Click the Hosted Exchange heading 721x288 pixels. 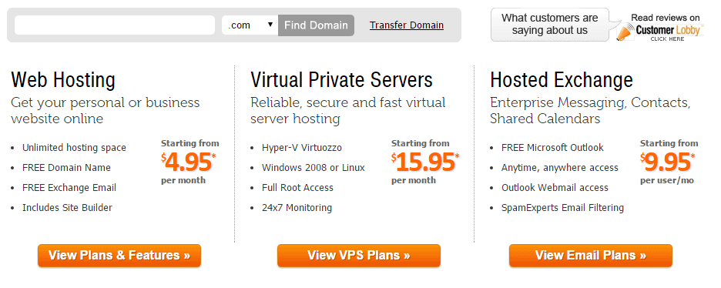pos(562,80)
